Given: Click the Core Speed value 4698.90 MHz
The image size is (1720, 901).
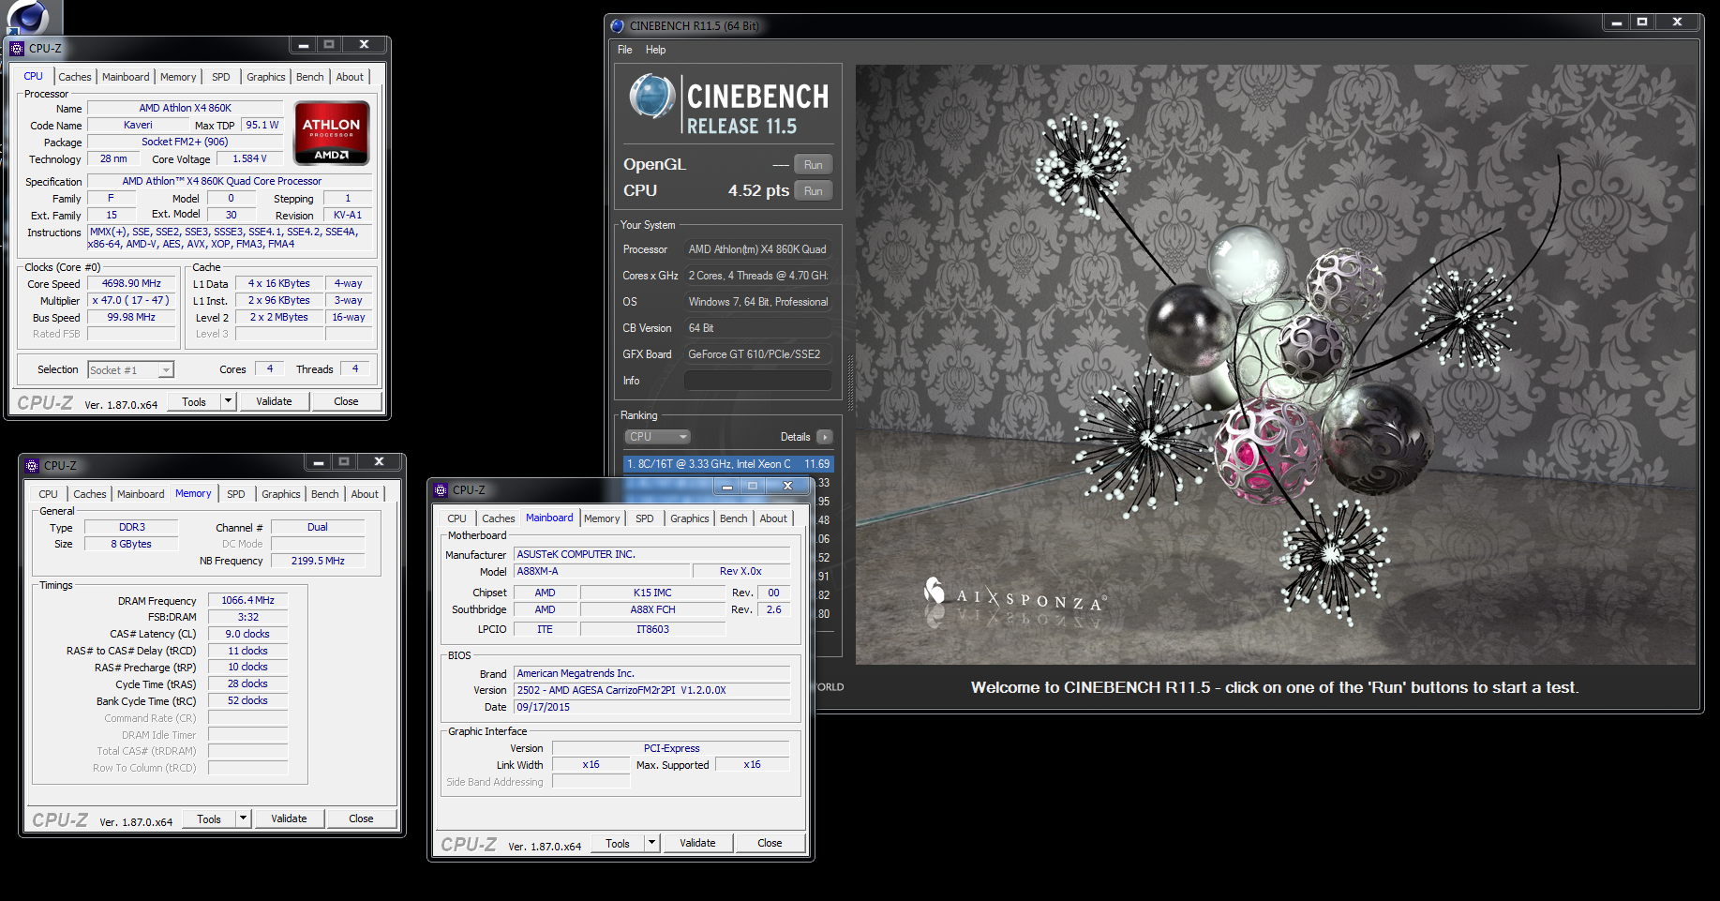Looking at the screenshot, I should pos(131,283).
